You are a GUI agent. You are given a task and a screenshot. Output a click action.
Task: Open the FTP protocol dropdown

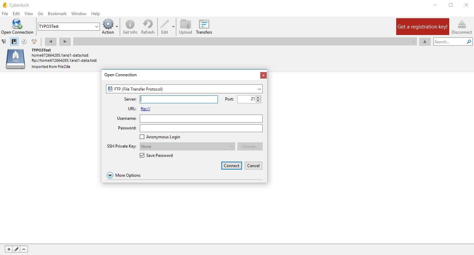184,89
